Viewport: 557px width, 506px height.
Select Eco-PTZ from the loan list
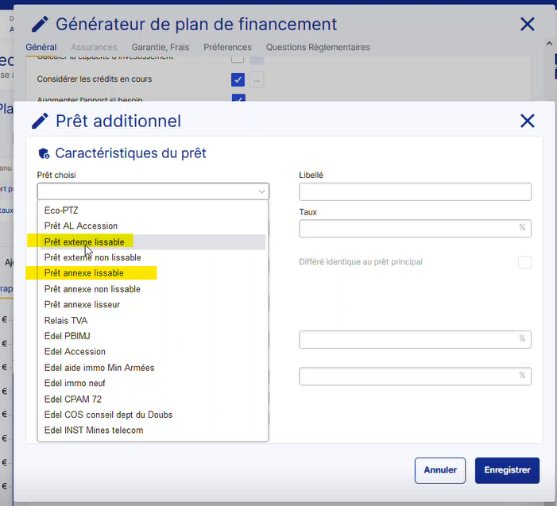point(61,211)
